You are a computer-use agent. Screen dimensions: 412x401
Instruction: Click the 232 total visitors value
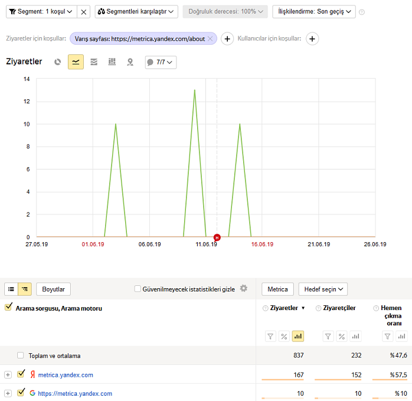point(357,356)
